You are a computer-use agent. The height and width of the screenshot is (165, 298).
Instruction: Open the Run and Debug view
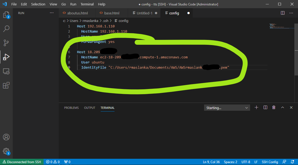(x=6, y=57)
